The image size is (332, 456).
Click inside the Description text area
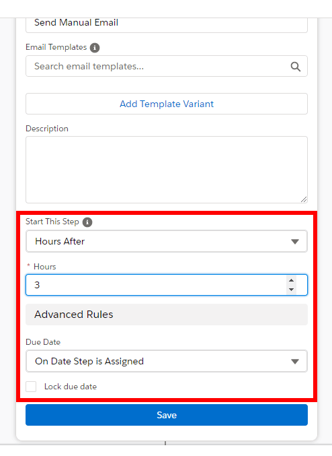(167, 170)
